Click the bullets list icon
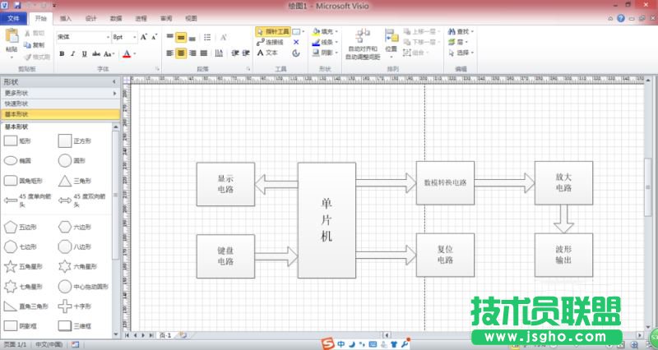658x350 pixels. point(207,38)
